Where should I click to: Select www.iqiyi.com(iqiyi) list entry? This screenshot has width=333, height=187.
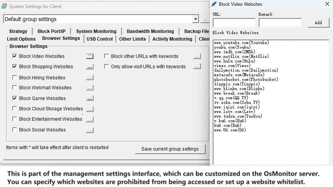pos(237,107)
